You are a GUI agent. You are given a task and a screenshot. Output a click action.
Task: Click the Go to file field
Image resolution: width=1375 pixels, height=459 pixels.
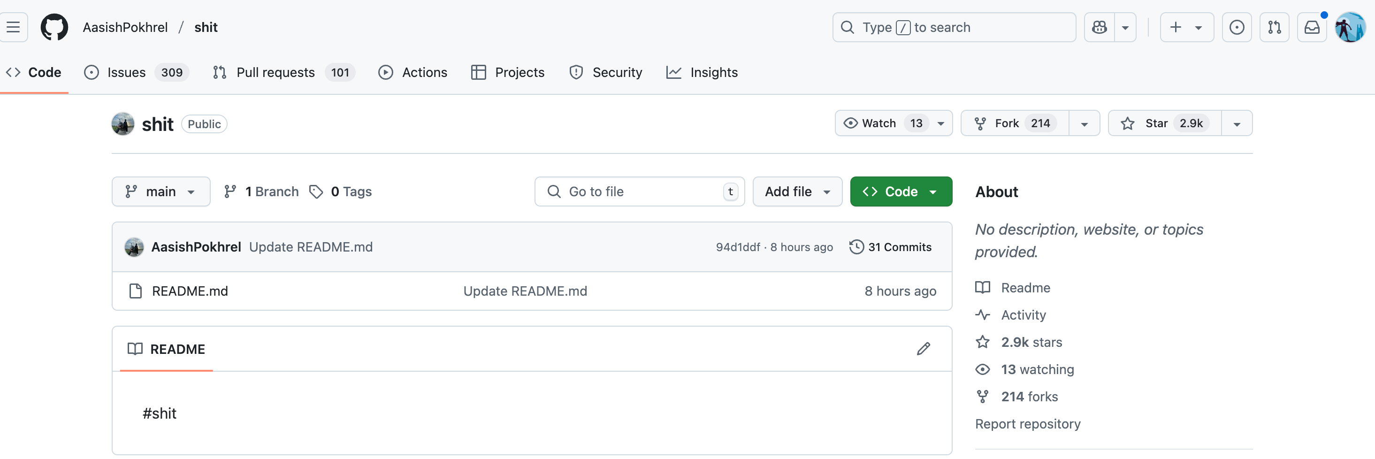(639, 191)
